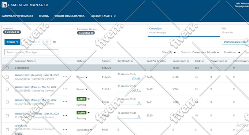Open more options for course2019 campaign
This screenshot has height=135, width=249.
(65, 129)
